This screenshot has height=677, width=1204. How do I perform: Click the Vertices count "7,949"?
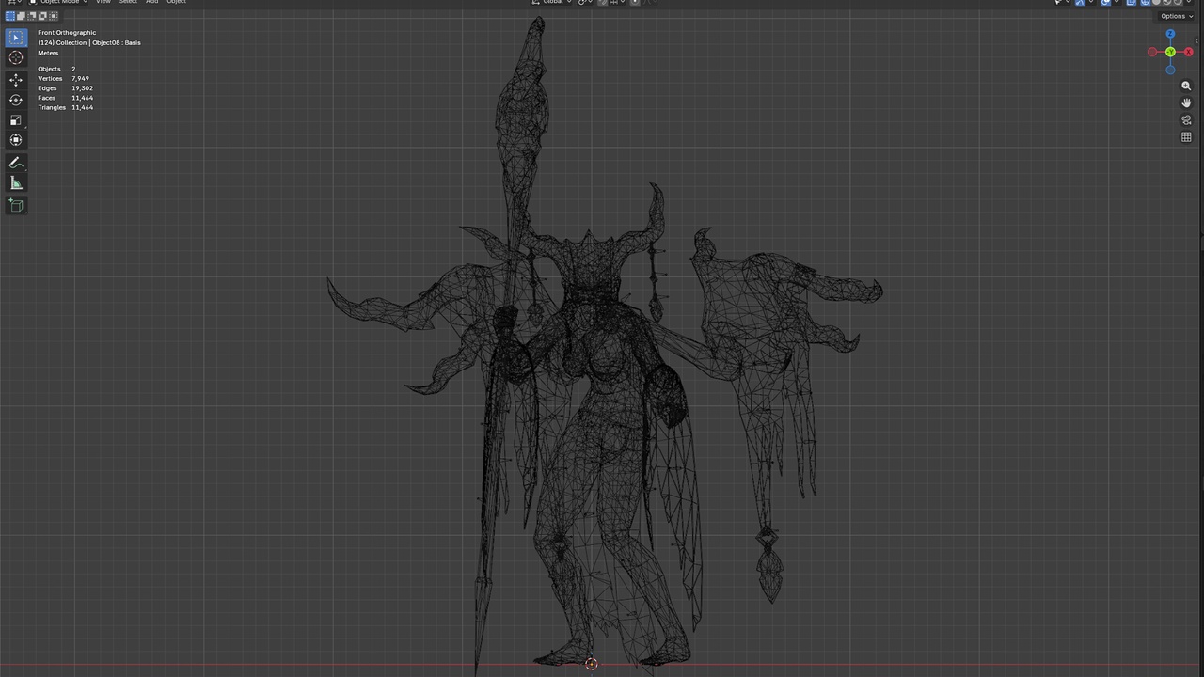(x=80, y=79)
